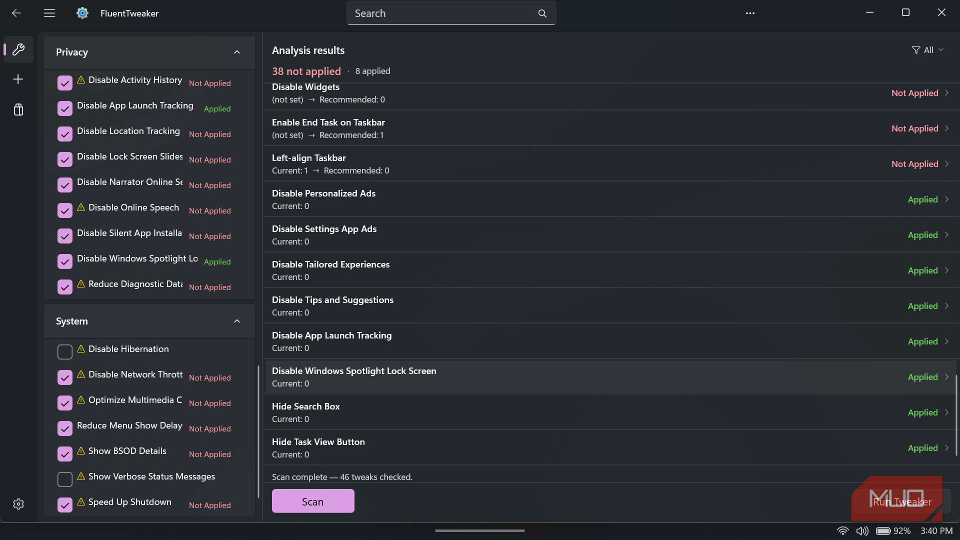This screenshot has width=960, height=540.
Task: Uncheck Disable App Launch Tracking checkbox
Action: coord(65,108)
